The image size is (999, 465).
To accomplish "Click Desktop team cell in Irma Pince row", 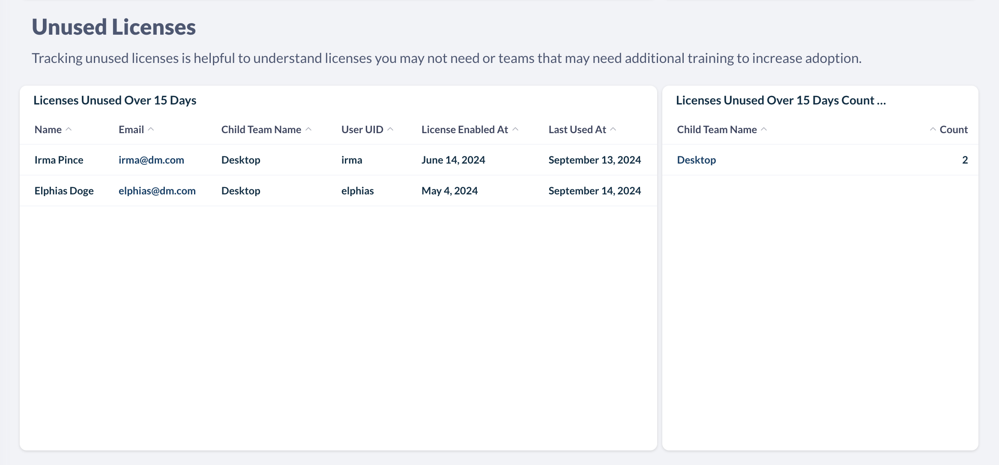I will point(241,160).
